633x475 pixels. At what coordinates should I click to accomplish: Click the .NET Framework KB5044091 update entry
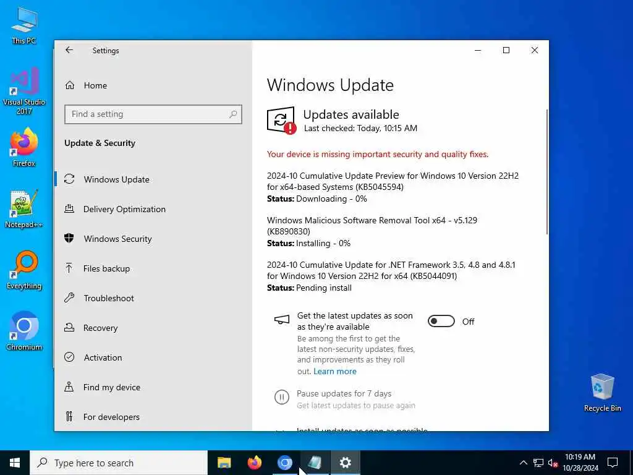point(391,270)
